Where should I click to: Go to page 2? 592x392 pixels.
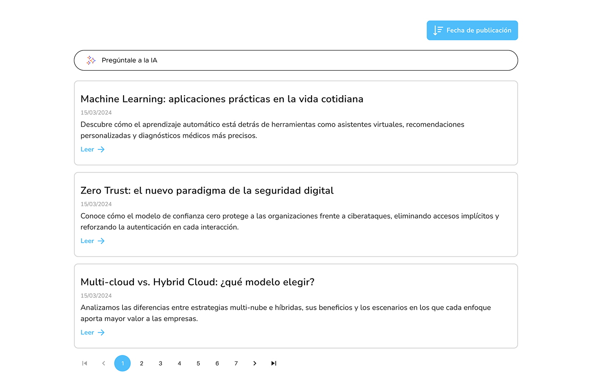(142, 363)
